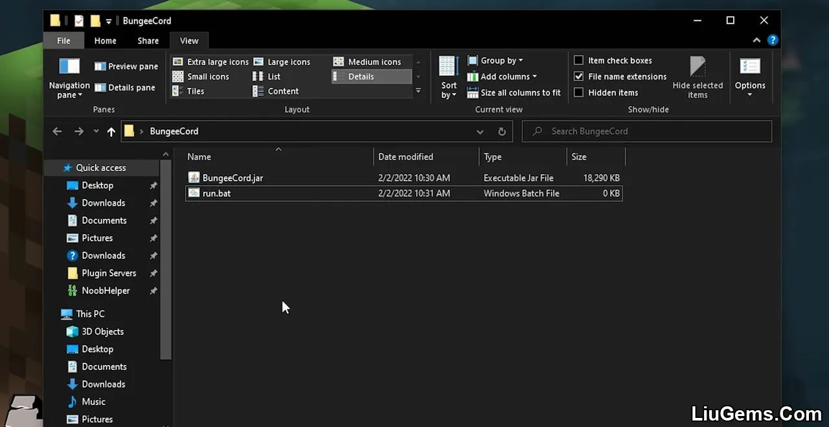The image size is (829, 427).
Task: Click the run.bat file icon
Action: pos(194,193)
